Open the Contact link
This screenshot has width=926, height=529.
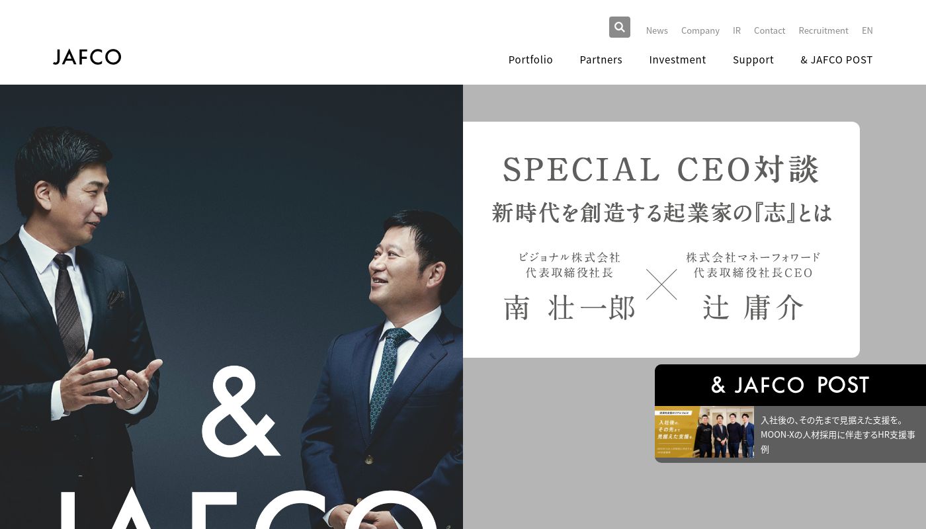769,30
